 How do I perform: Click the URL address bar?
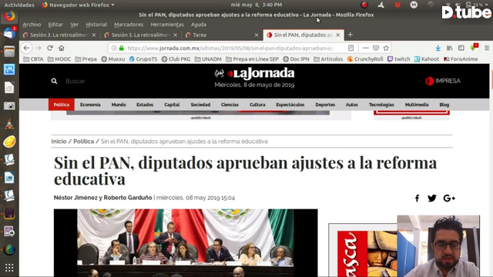point(231,48)
